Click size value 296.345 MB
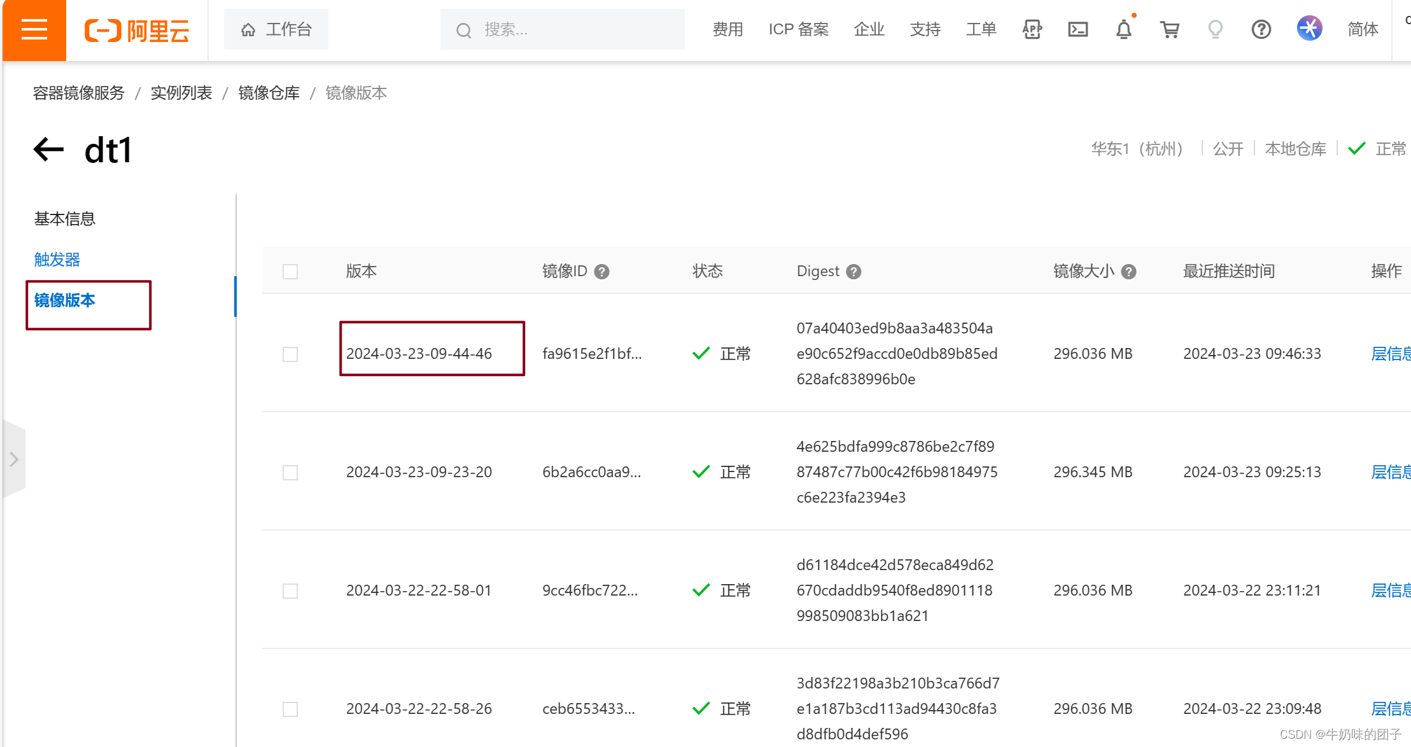Screen dimensions: 1411x747 pos(1093,472)
